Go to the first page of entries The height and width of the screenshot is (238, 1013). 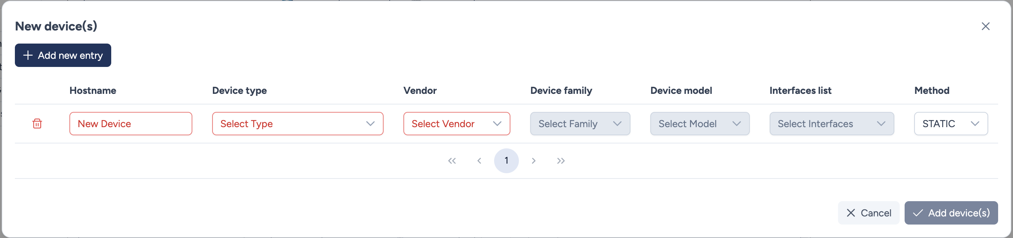(x=452, y=160)
